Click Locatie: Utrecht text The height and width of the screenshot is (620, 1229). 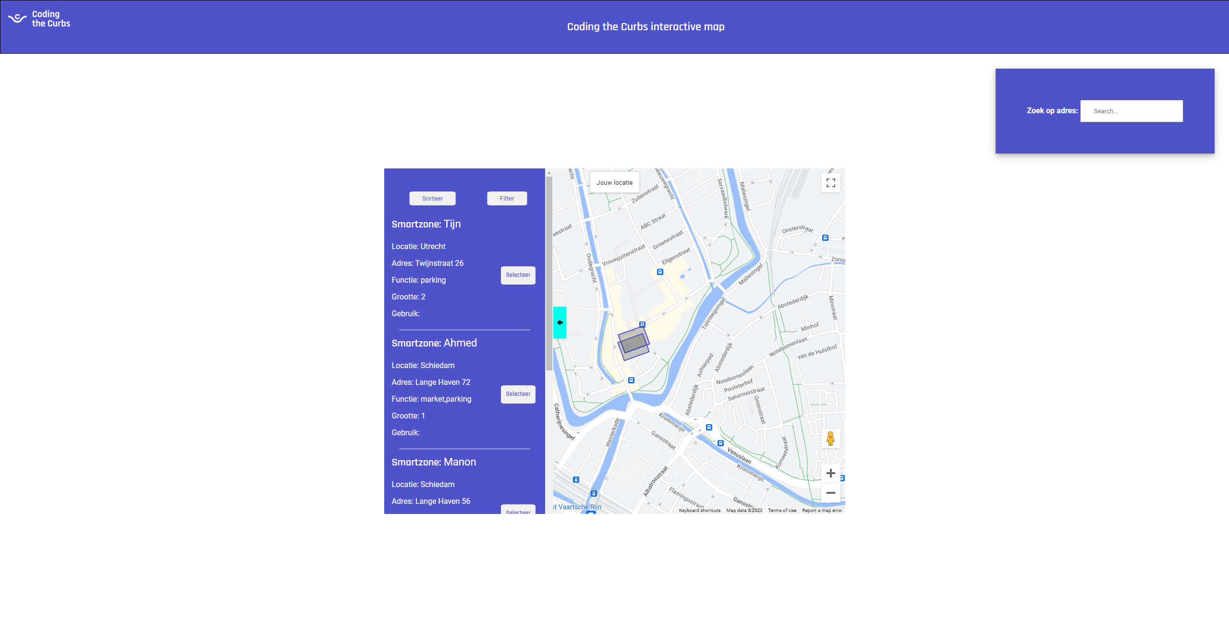pos(418,247)
